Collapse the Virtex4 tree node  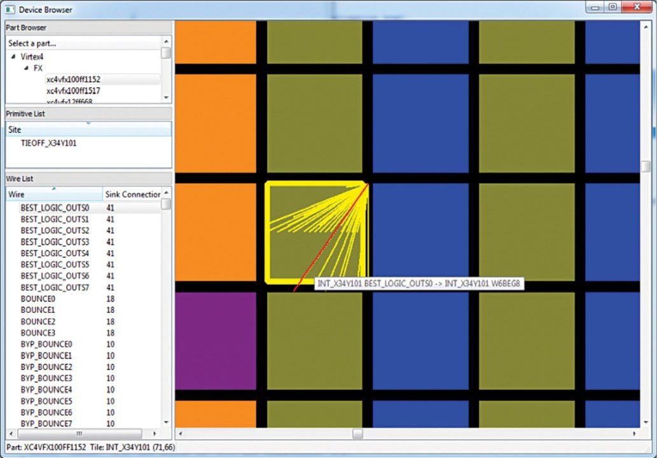(x=14, y=57)
